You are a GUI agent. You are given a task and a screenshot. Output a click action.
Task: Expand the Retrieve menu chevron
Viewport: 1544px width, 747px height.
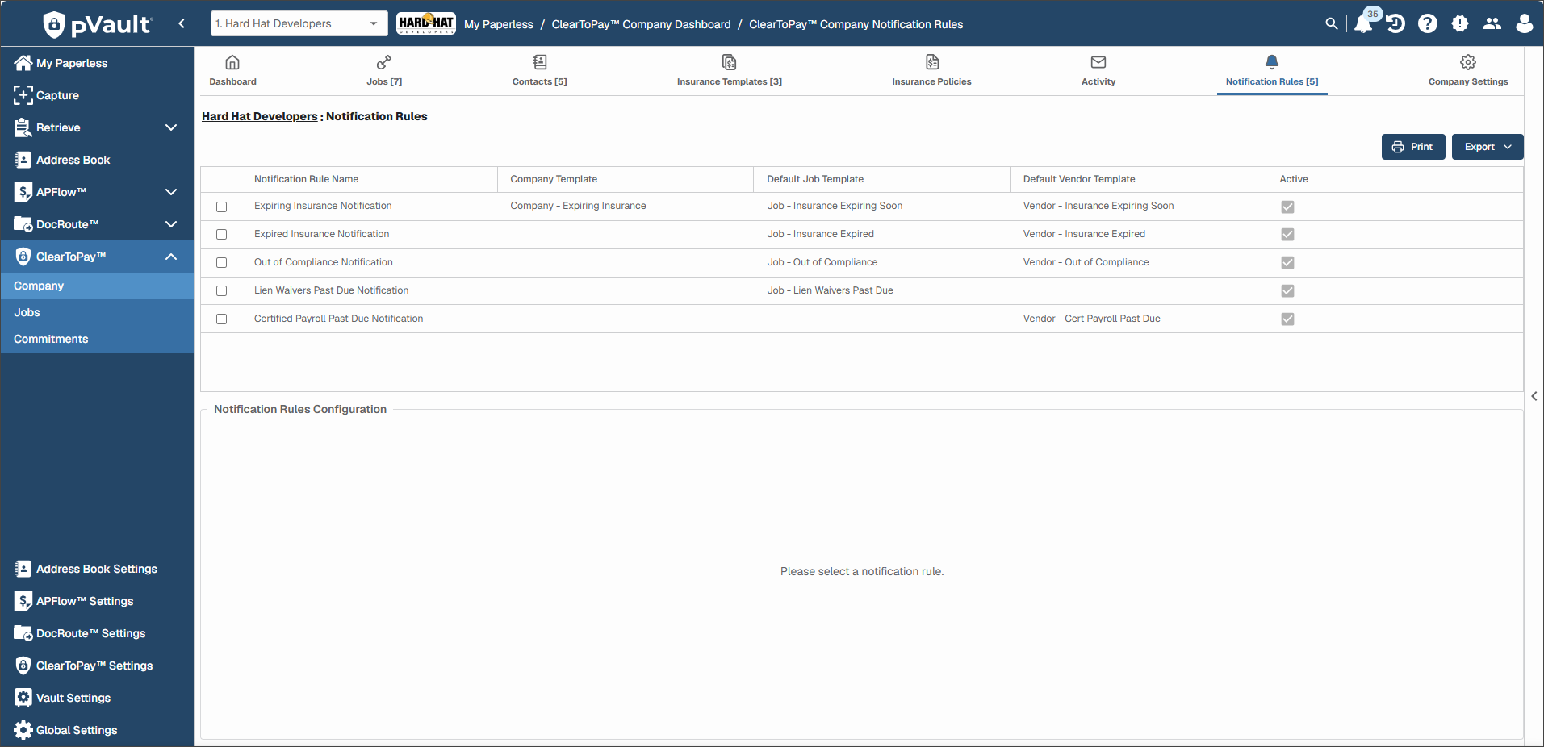tap(171, 127)
